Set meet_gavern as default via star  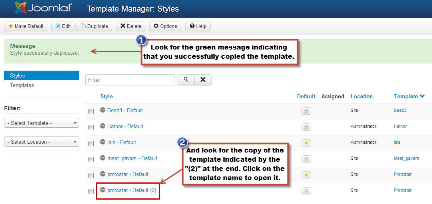(306, 159)
